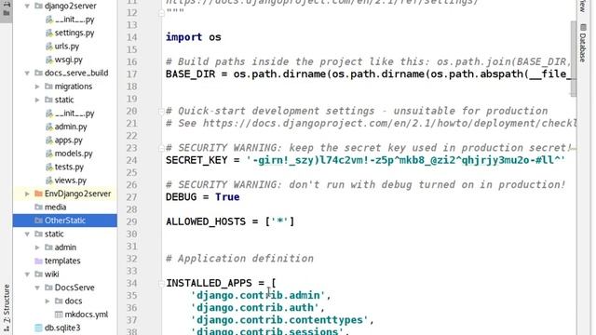Collapse the docs_serve_build folder

[x=27, y=73]
